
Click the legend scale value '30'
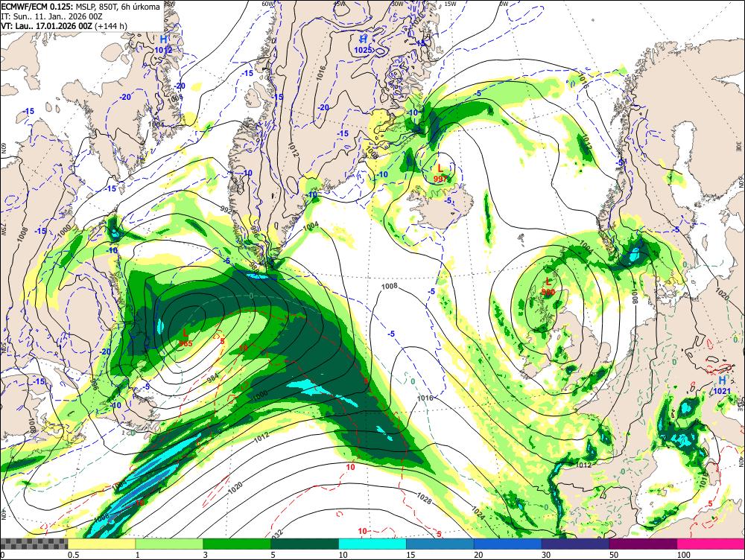[546, 555]
